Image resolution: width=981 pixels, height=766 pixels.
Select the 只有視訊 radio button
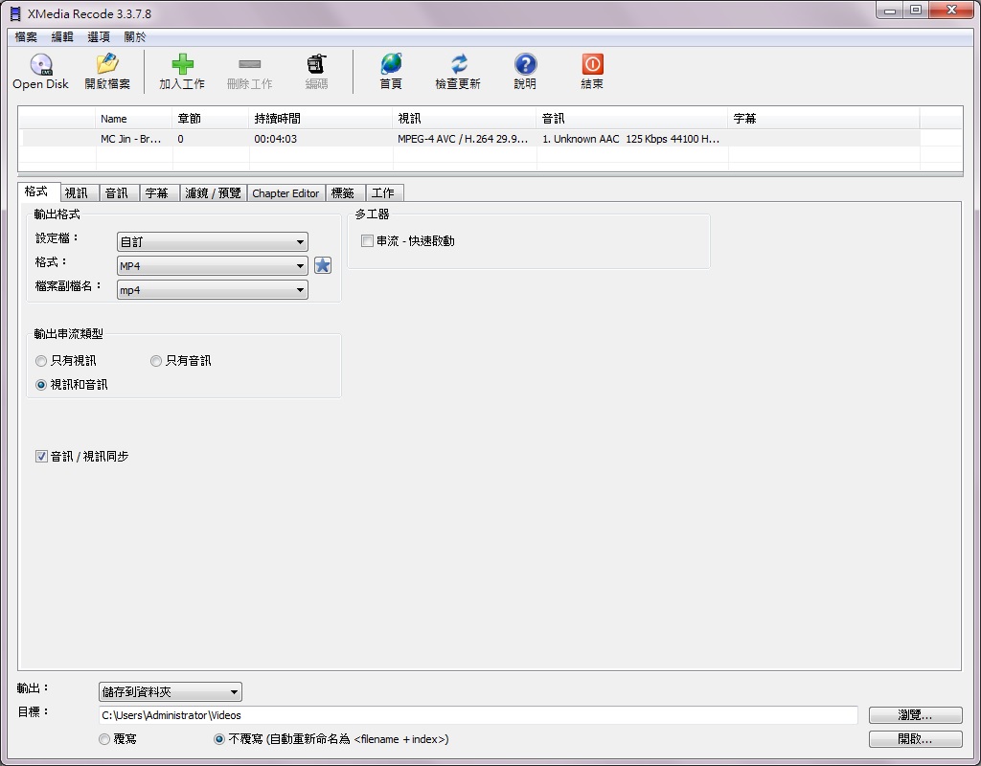click(x=40, y=361)
